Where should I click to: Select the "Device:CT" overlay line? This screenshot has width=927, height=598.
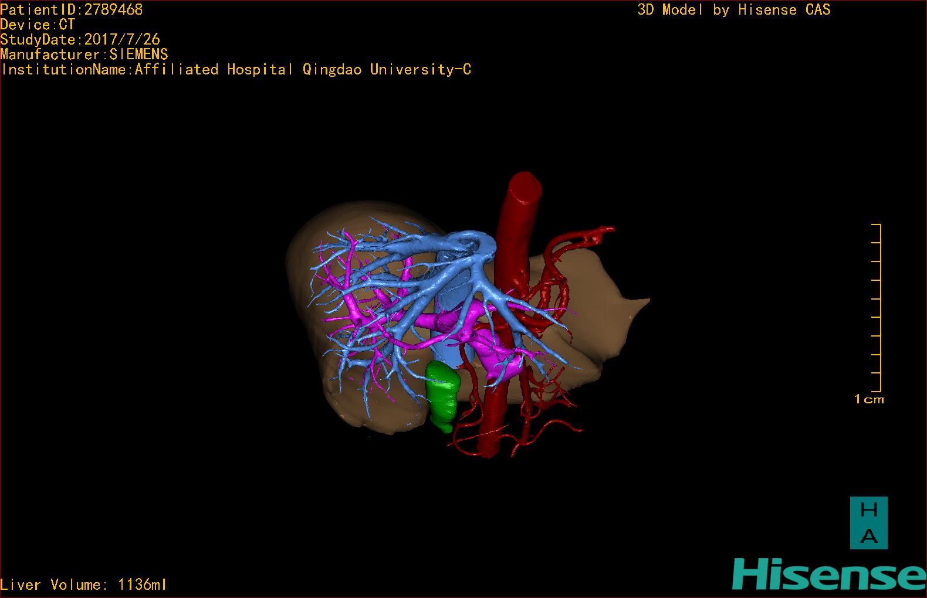pos(38,25)
